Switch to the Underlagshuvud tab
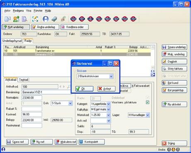Image resolution: width=191 pixels, height=153 pixels. click(x=12, y=41)
